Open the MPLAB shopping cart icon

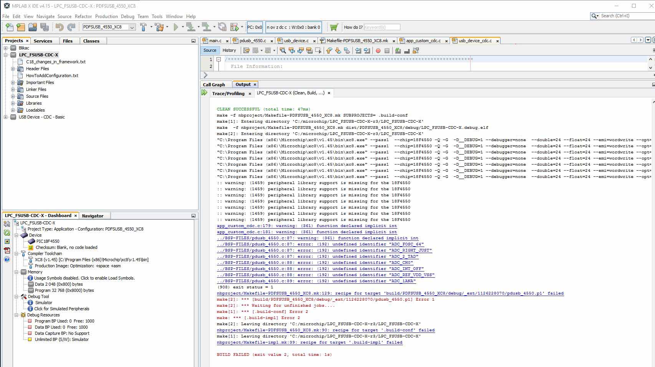(x=334, y=27)
